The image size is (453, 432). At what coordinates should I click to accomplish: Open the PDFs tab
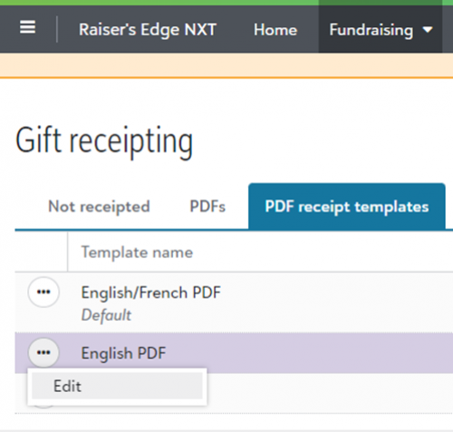(207, 206)
